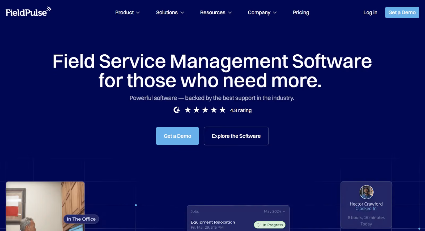Click the In Progress status badge
Screen dimensions: 425x231
click(x=270, y=225)
